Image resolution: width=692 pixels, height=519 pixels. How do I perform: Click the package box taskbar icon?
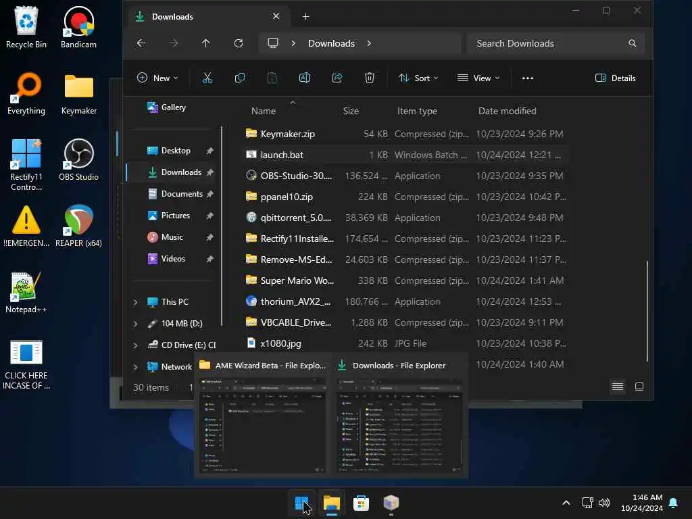[x=391, y=503]
